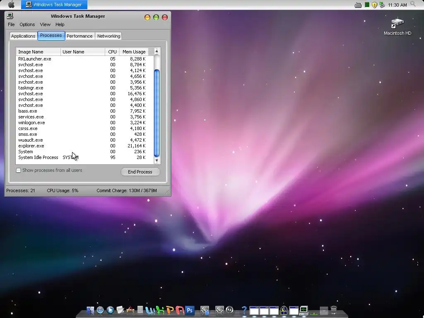Click the Task Manager monitor dock icon
The height and width of the screenshot is (318, 424).
tap(304, 311)
